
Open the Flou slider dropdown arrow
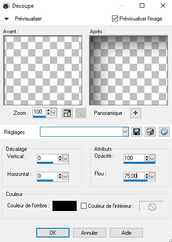152,176
